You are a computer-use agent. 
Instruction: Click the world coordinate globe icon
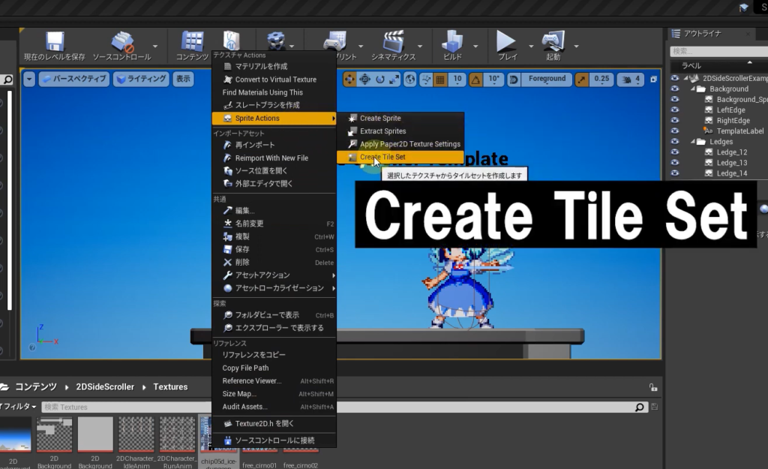409,79
